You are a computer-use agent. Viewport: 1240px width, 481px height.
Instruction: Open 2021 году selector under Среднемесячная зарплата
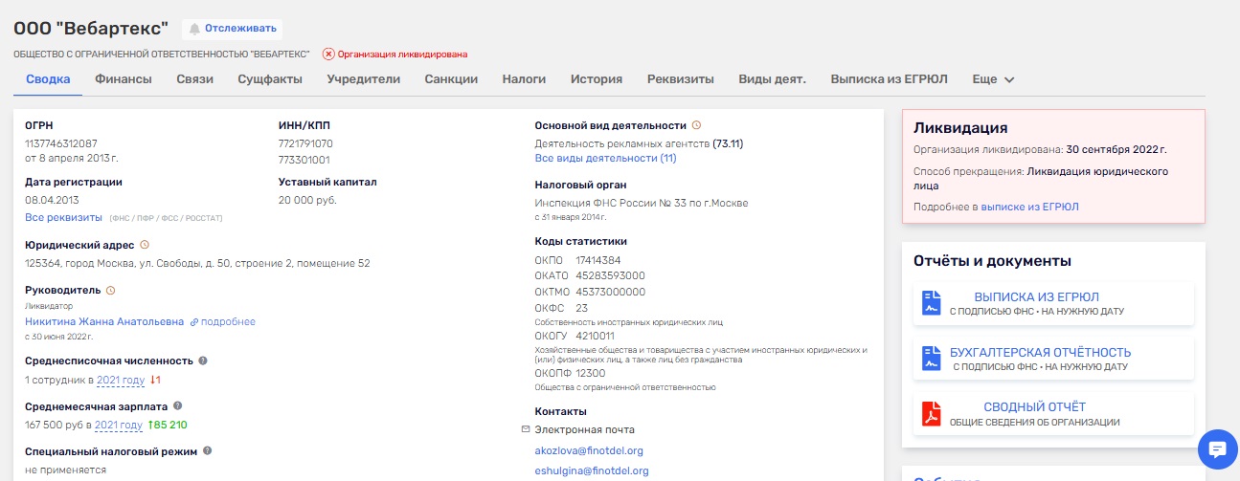tap(118, 426)
